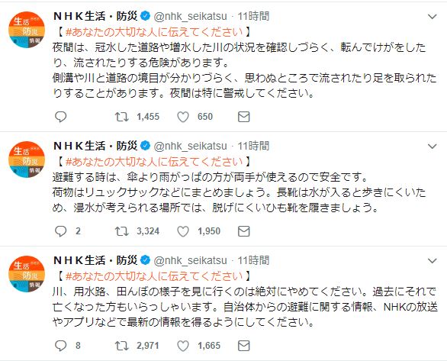Open @nhk_seikatsu handle on the second tweet
The height and width of the screenshot is (361, 447).
(191, 146)
